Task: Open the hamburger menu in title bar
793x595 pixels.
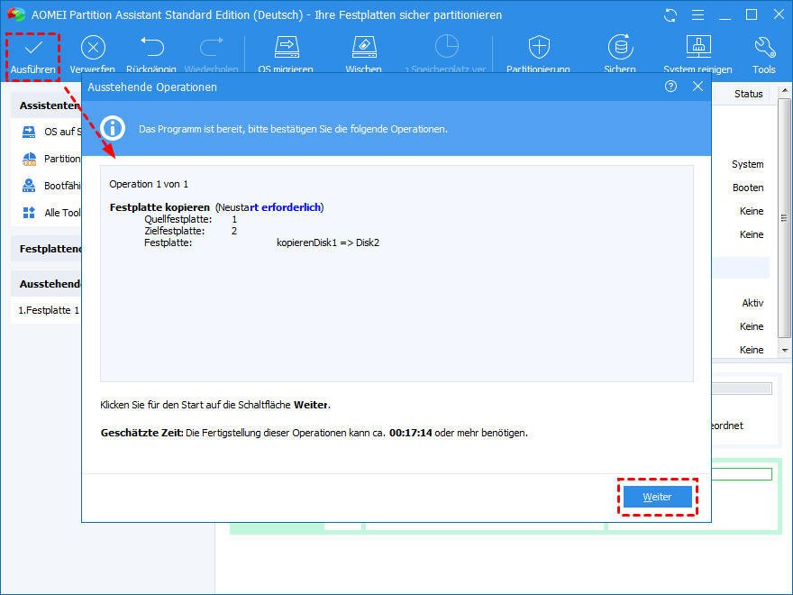Action: [697, 15]
